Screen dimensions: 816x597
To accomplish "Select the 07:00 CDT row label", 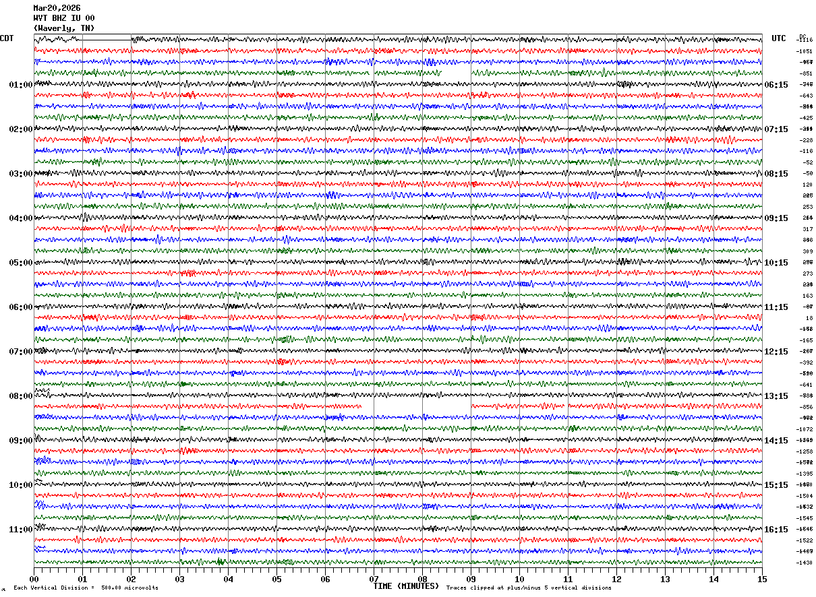I will tap(21, 352).
